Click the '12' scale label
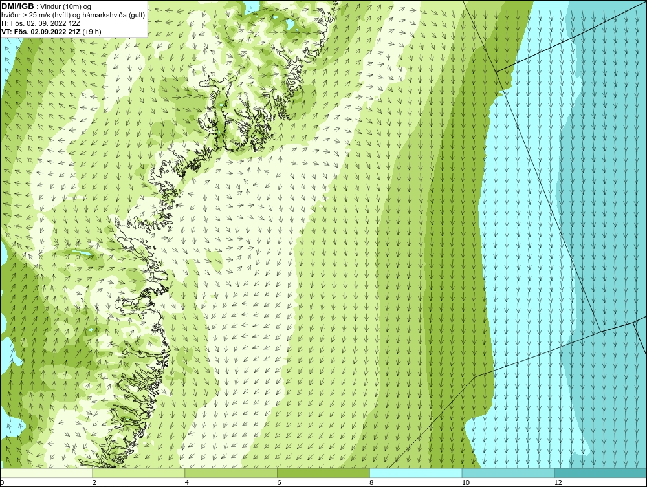This screenshot has height=487, width=647. click(x=558, y=483)
